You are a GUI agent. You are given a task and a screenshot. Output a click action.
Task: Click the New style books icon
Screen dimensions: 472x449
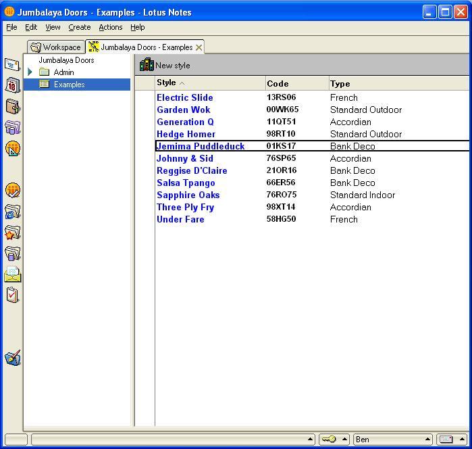pyautogui.click(x=147, y=66)
